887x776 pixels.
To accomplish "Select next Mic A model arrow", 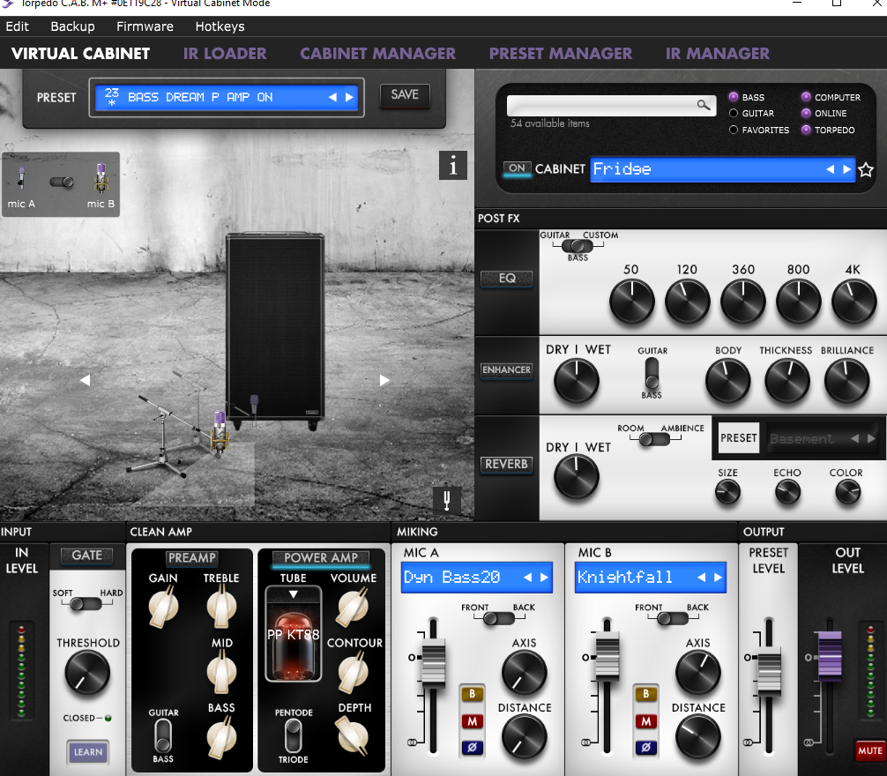I will coord(544,577).
